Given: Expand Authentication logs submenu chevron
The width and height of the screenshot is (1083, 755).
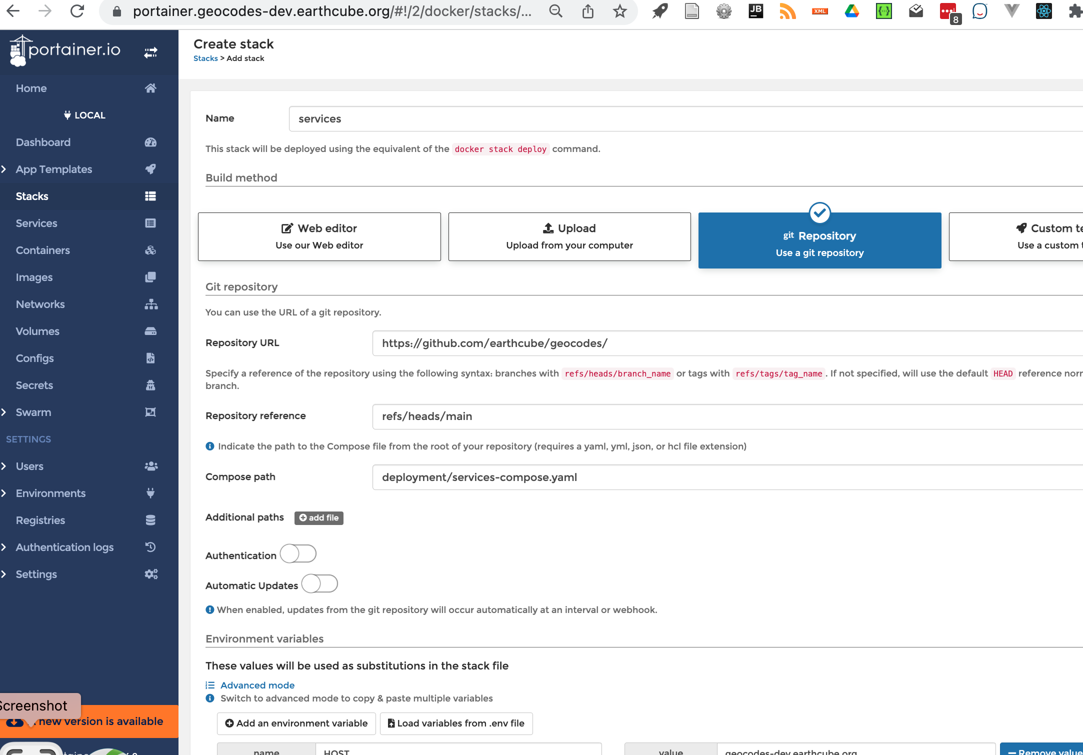Looking at the screenshot, I should tap(4, 547).
